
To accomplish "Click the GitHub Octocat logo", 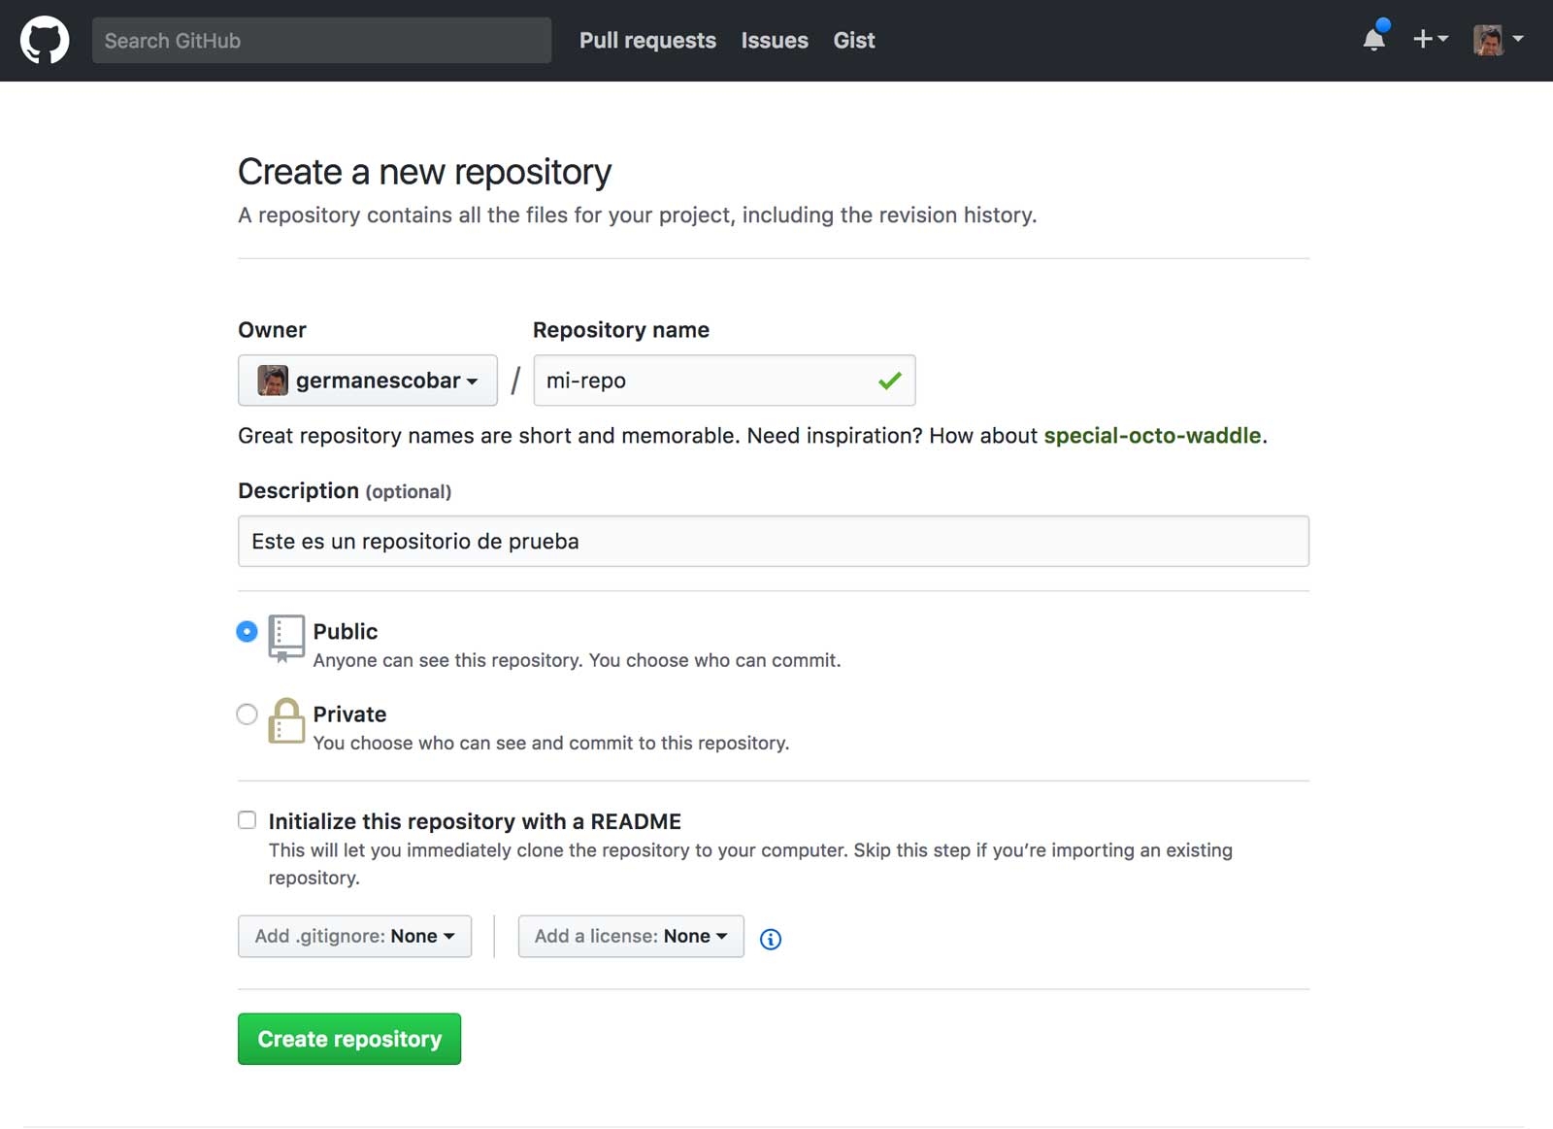I will tap(45, 40).
